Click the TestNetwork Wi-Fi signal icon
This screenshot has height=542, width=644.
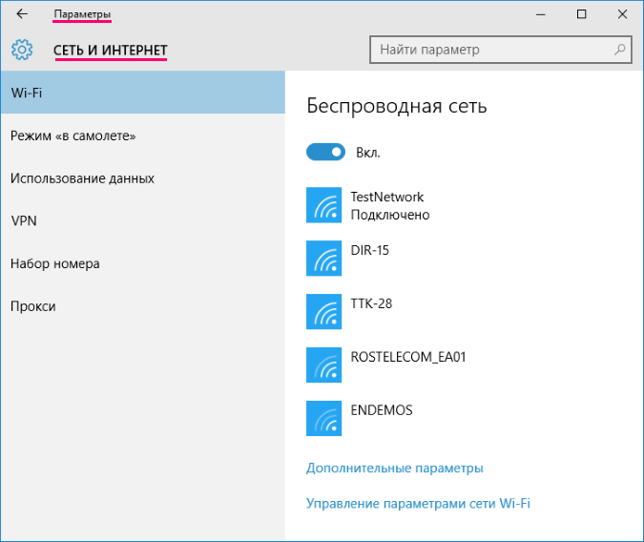(324, 205)
